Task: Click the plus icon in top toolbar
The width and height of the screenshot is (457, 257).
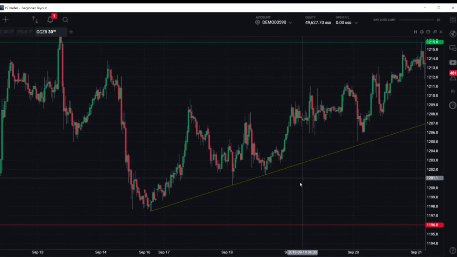Action: click(5, 20)
